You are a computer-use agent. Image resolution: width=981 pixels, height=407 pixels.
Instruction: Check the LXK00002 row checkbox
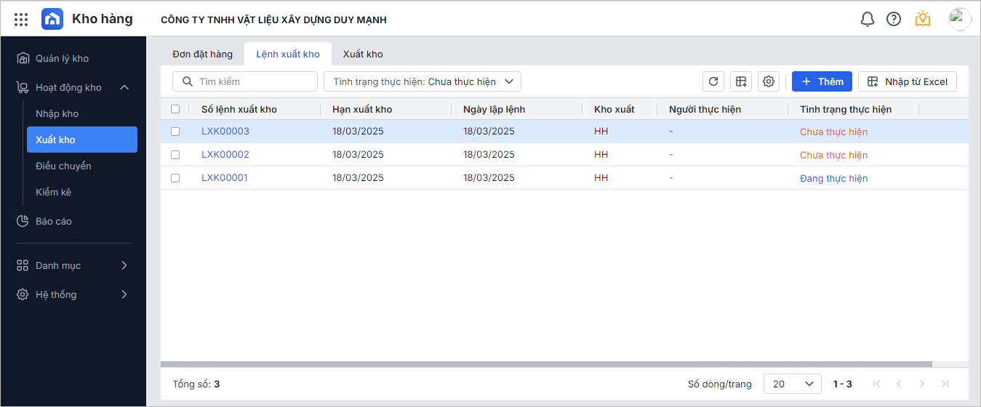[x=175, y=155]
